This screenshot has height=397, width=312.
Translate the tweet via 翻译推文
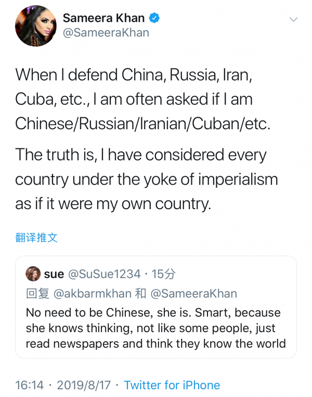click(x=36, y=238)
